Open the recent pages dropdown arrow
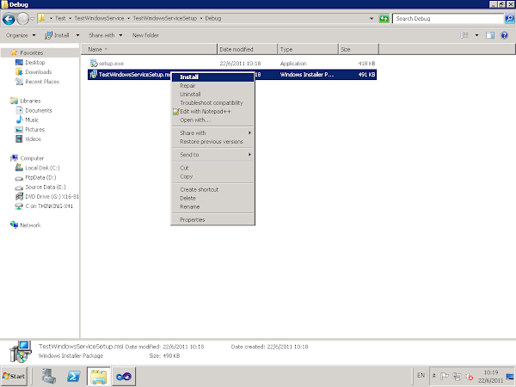This screenshot has height=387, width=516. (x=33, y=19)
